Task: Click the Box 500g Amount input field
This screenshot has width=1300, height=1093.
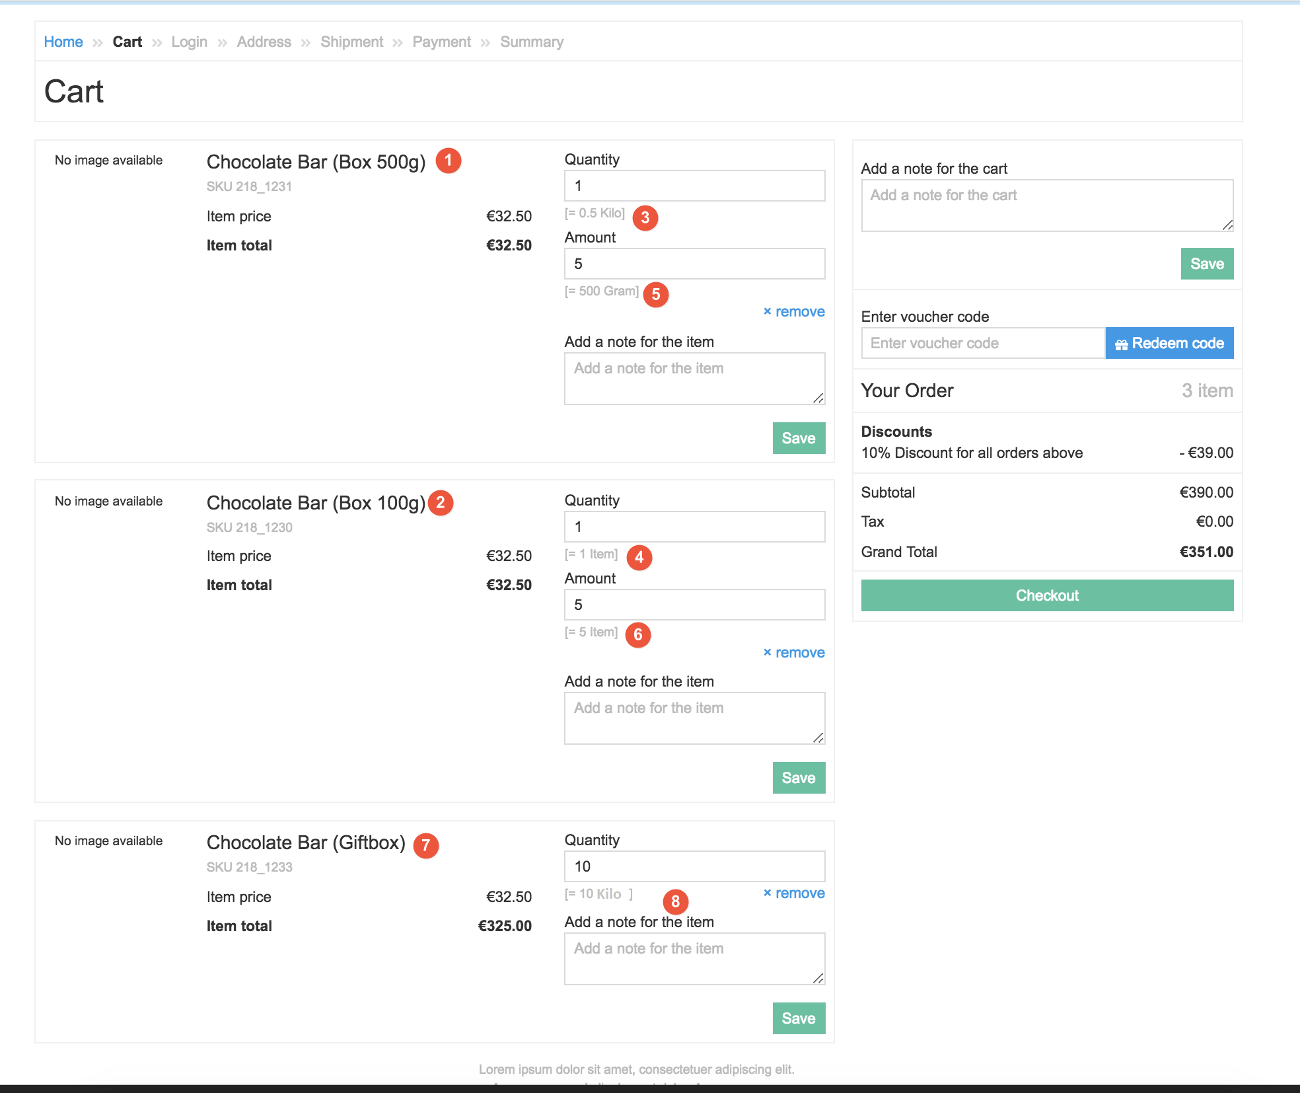Action: click(694, 264)
